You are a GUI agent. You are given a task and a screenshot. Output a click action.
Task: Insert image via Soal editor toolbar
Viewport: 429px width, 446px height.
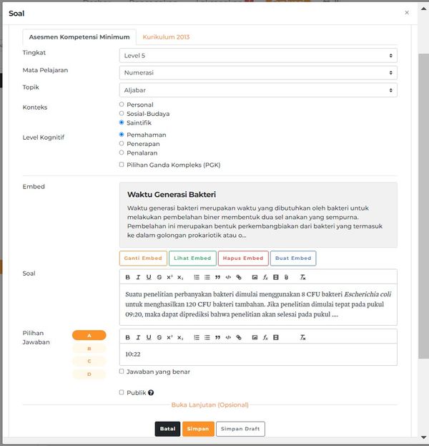click(255, 277)
